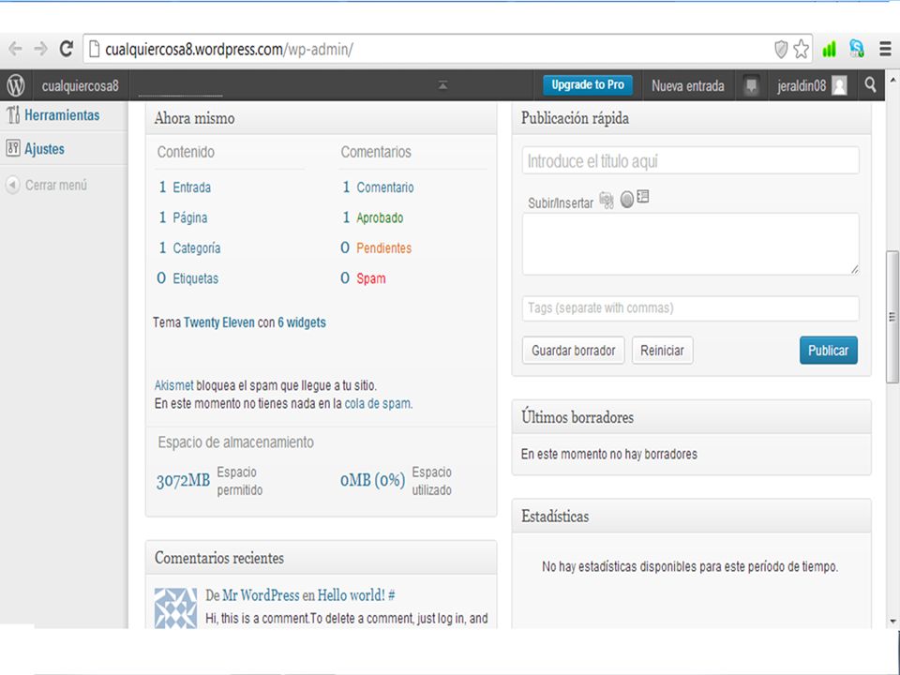Screen dimensions: 900x675
Task: Click the jeraldin08 avatar image
Action: [839, 86]
